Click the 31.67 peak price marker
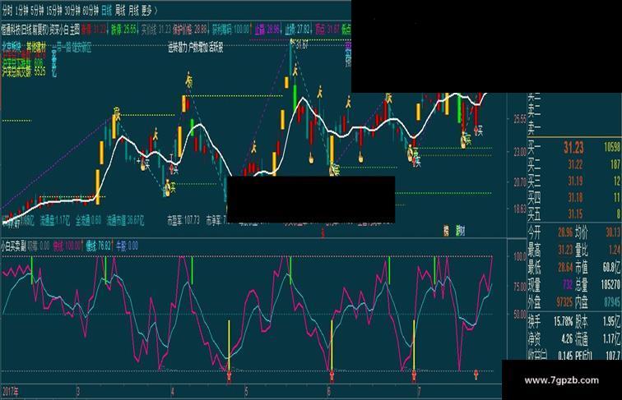This screenshot has height=400, width=622. [x=301, y=44]
